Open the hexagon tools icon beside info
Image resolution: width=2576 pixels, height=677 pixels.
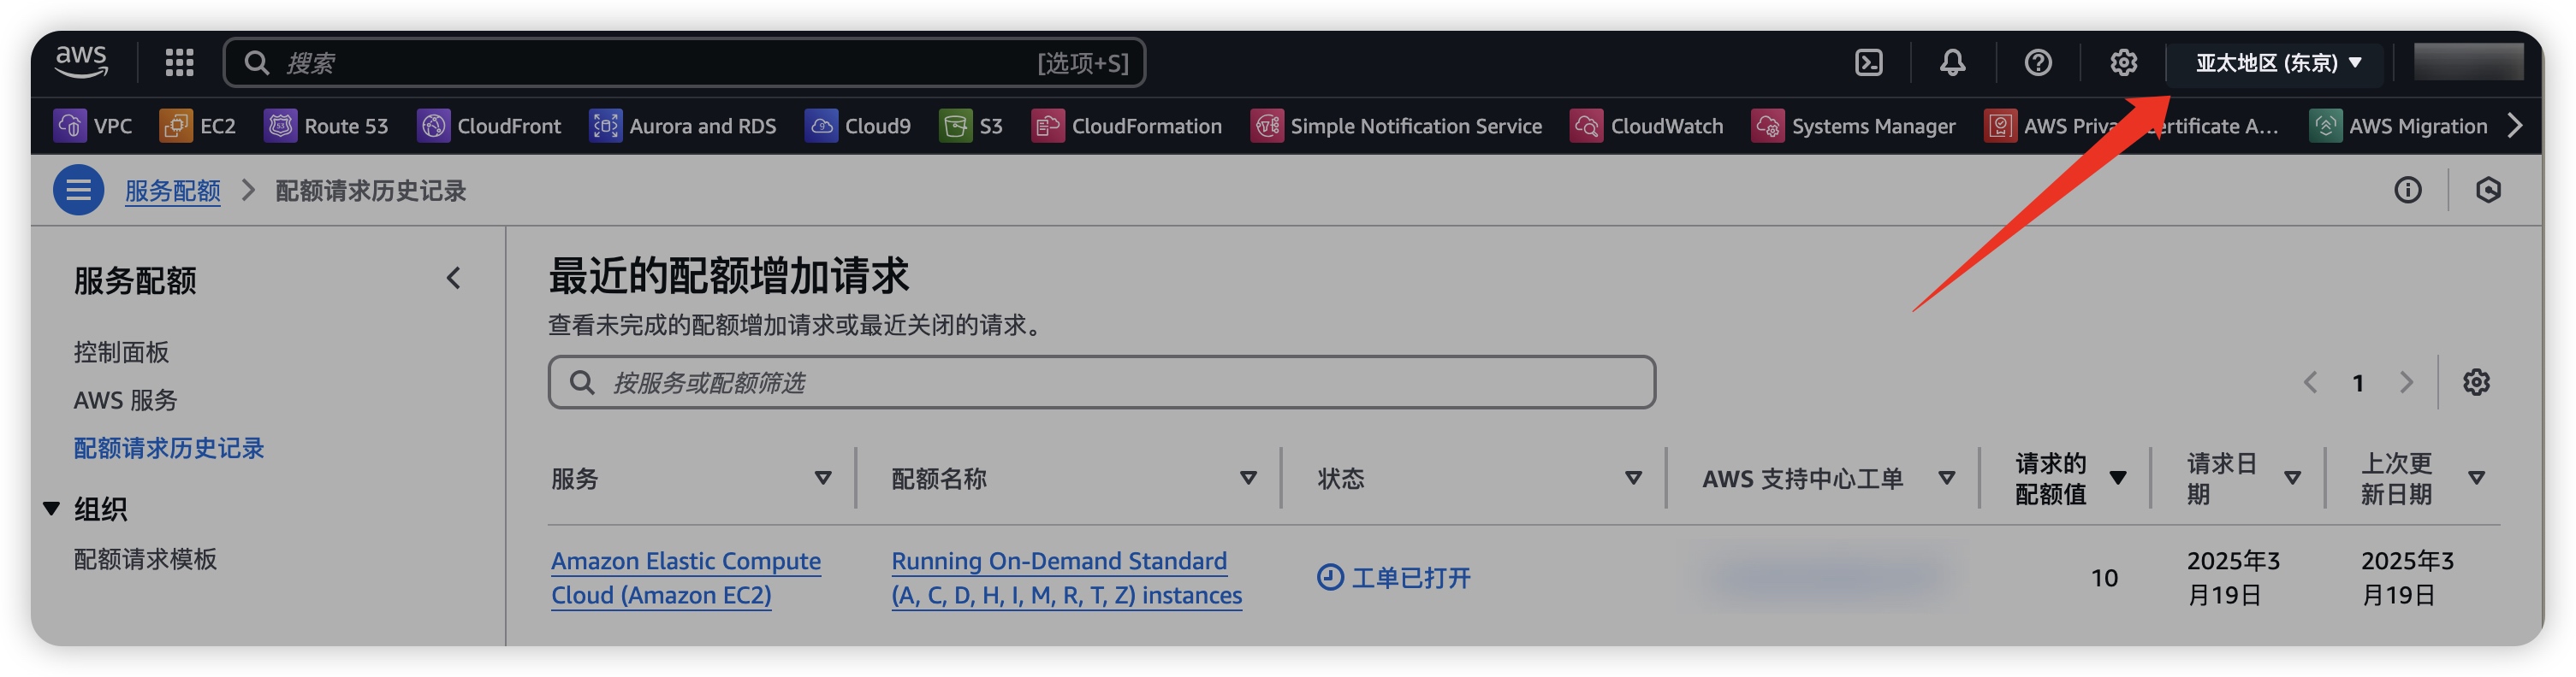click(2488, 190)
